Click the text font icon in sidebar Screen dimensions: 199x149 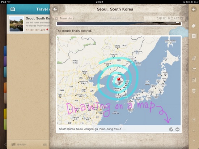click(x=194, y=80)
